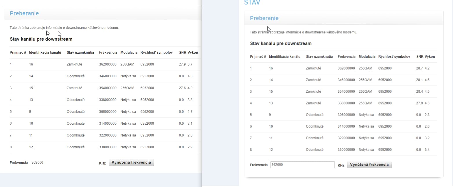Click 'Zamknuté' status for channel 14 in right panel
Image resolution: width=453 pixels, height=187 pixels.
[x=314, y=80]
